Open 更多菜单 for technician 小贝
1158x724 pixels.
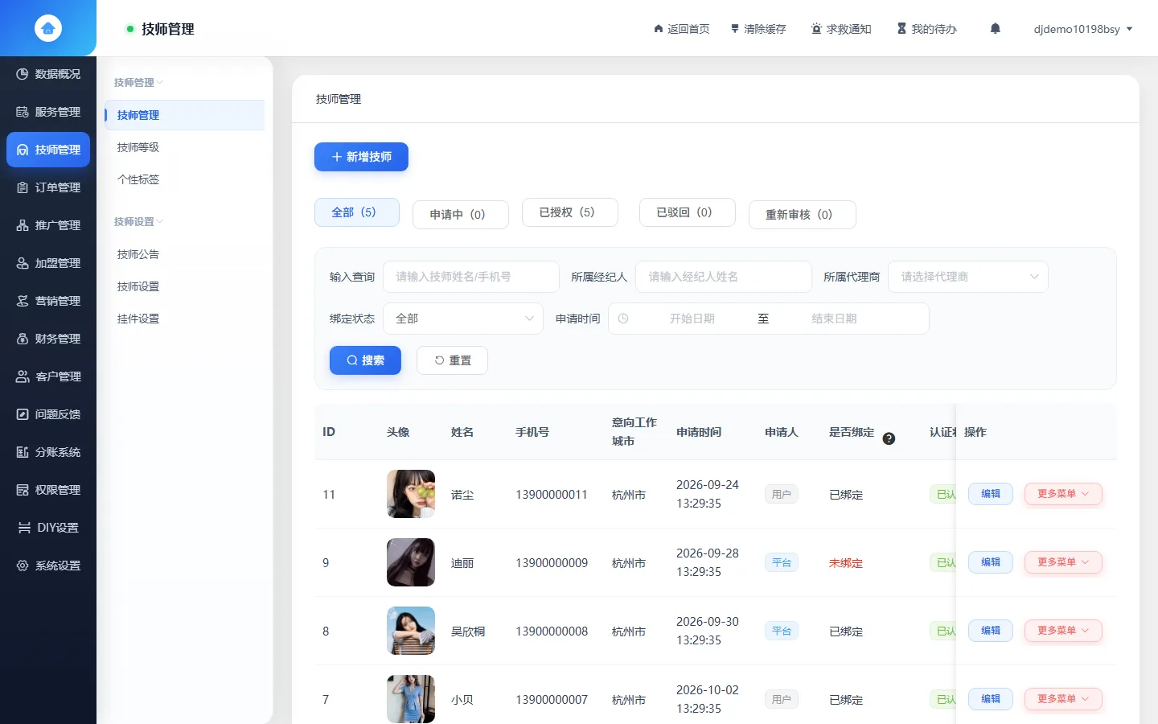(x=1063, y=699)
